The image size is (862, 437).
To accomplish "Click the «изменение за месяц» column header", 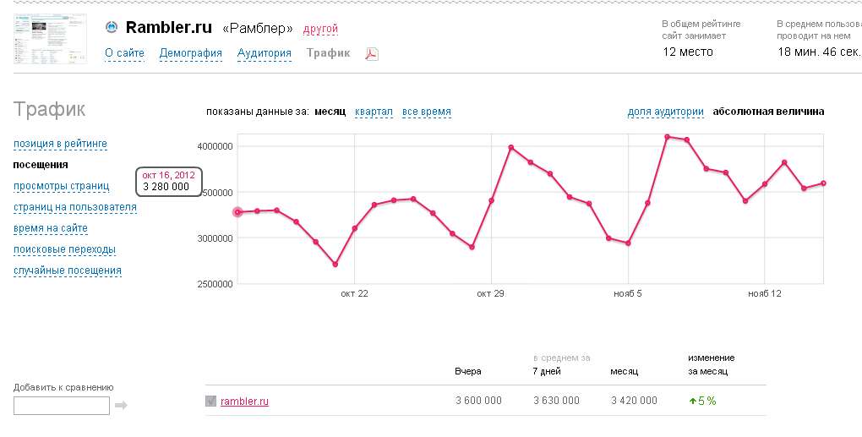I will (712, 364).
